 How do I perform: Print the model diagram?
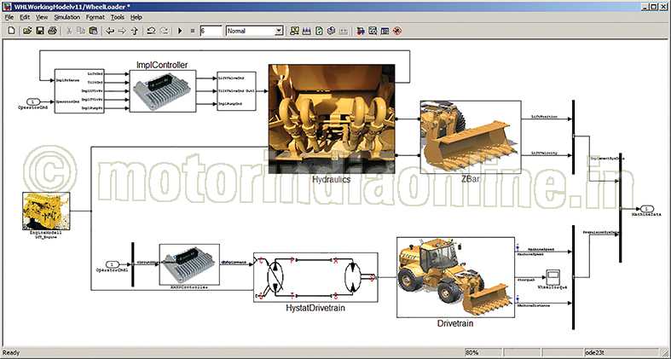pos(52,31)
